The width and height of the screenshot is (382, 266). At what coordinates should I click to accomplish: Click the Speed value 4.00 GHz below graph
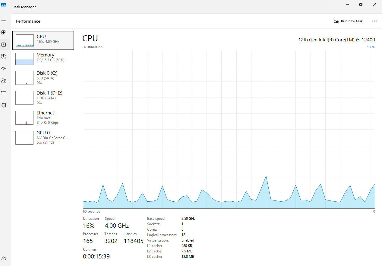(117, 226)
